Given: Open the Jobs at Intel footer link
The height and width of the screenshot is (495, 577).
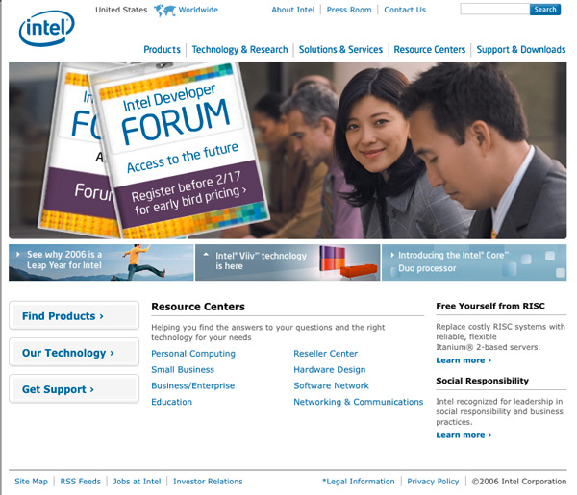Looking at the screenshot, I should (x=137, y=482).
